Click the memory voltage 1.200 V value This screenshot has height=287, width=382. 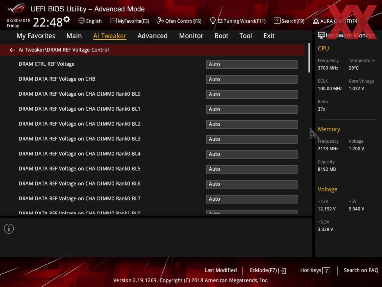pyautogui.click(x=356, y=149)
